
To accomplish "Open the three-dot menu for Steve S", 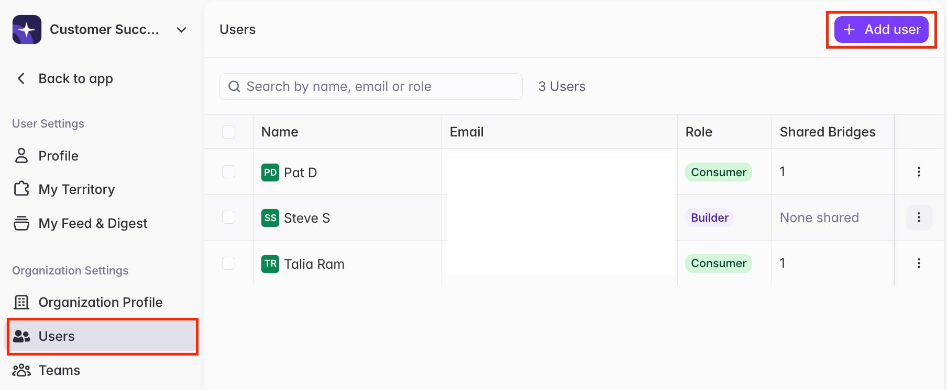I will [x=919, y=217].
